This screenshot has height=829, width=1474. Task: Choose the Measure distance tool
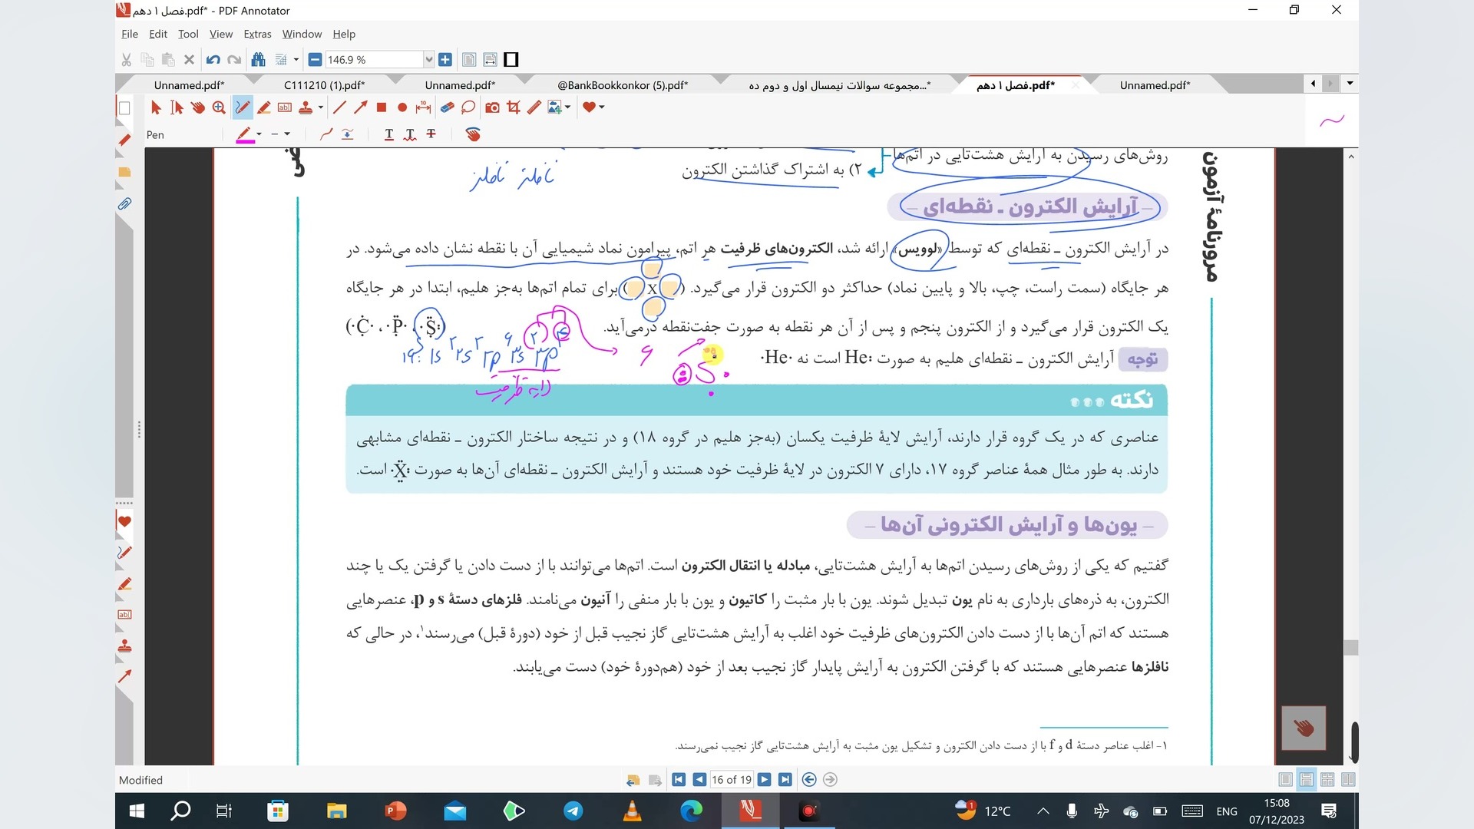pos(423,107)
